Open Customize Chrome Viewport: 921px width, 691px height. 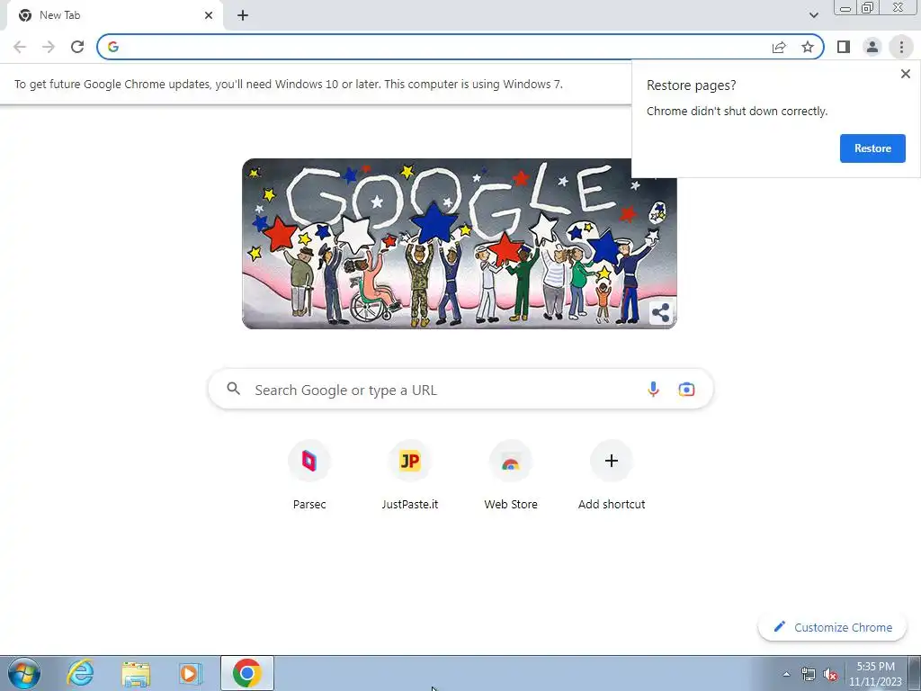click(832, 627)
